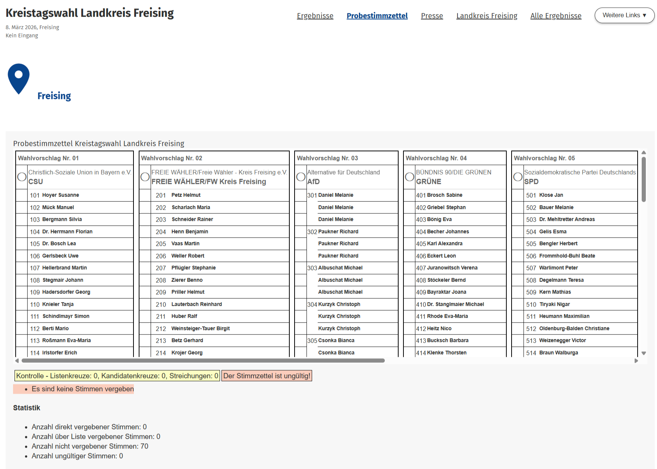Image resolution: width=657 pixels, height=469 pixels.
Task: Click ballot scroll right arrow
Action: (636, 361)
